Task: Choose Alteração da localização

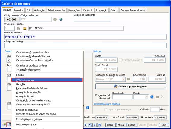Action: click(47, 92)
